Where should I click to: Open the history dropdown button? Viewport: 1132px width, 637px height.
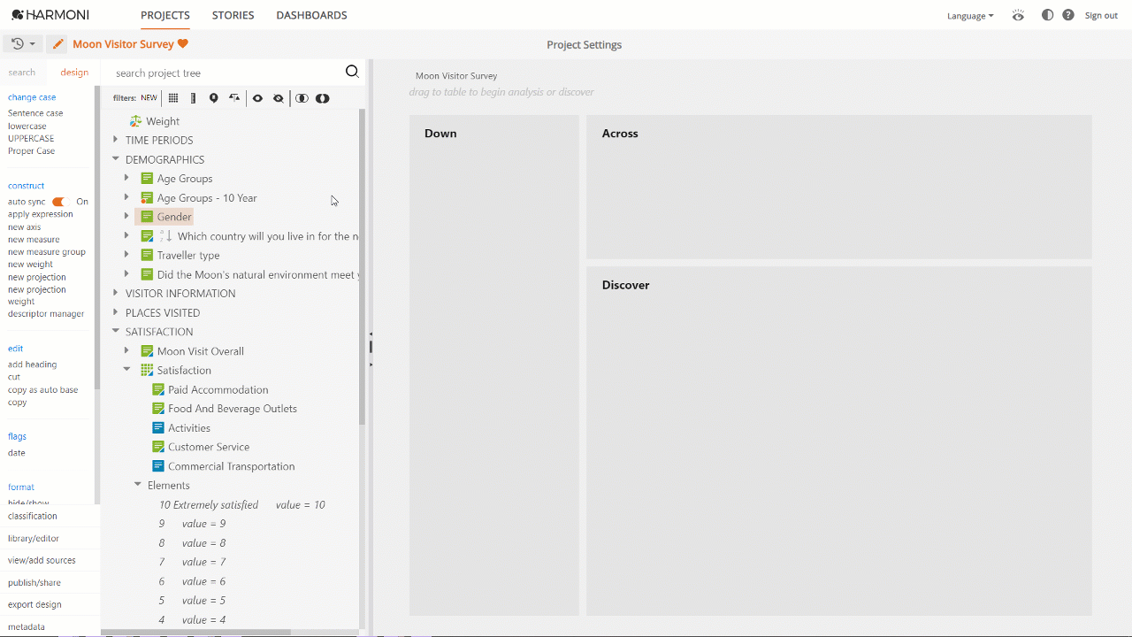click(23, 44)
